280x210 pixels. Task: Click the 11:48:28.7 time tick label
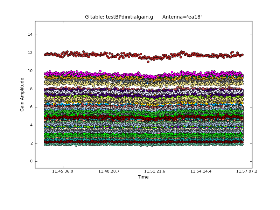[x=109, y=171]
